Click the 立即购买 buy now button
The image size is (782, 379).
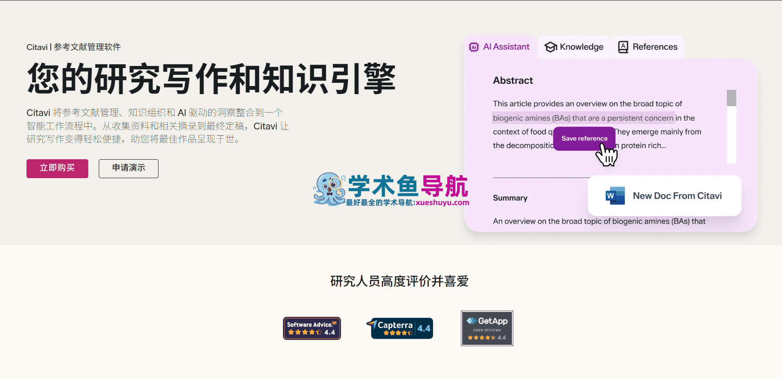pyautogui.click(x=57, y=168)
